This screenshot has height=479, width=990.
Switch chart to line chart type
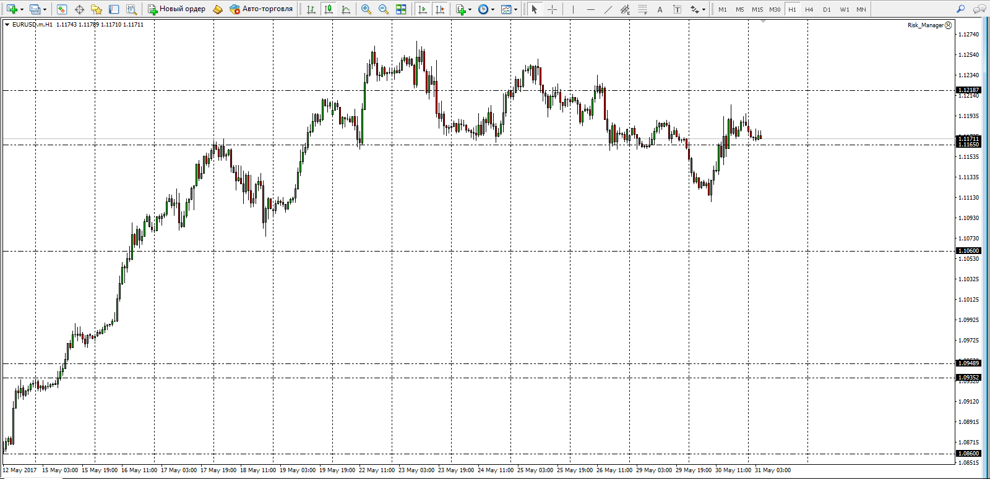tap(346, 9)
